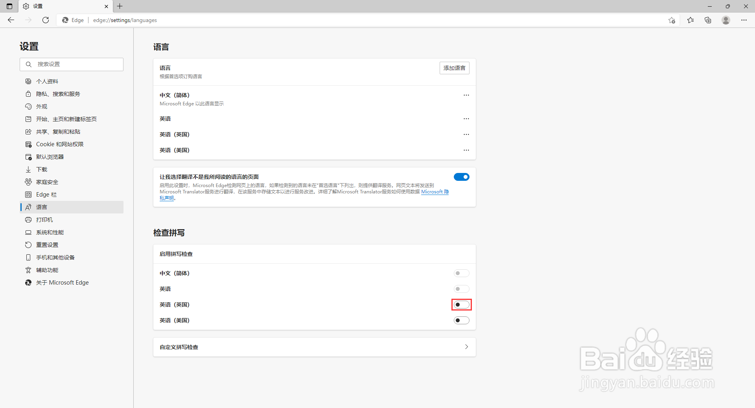Enable spell check for 英语（美国）
The height and width of the screenshot is (408, 755).
pos(462,320)
